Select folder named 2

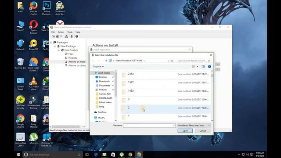point(166,108)
